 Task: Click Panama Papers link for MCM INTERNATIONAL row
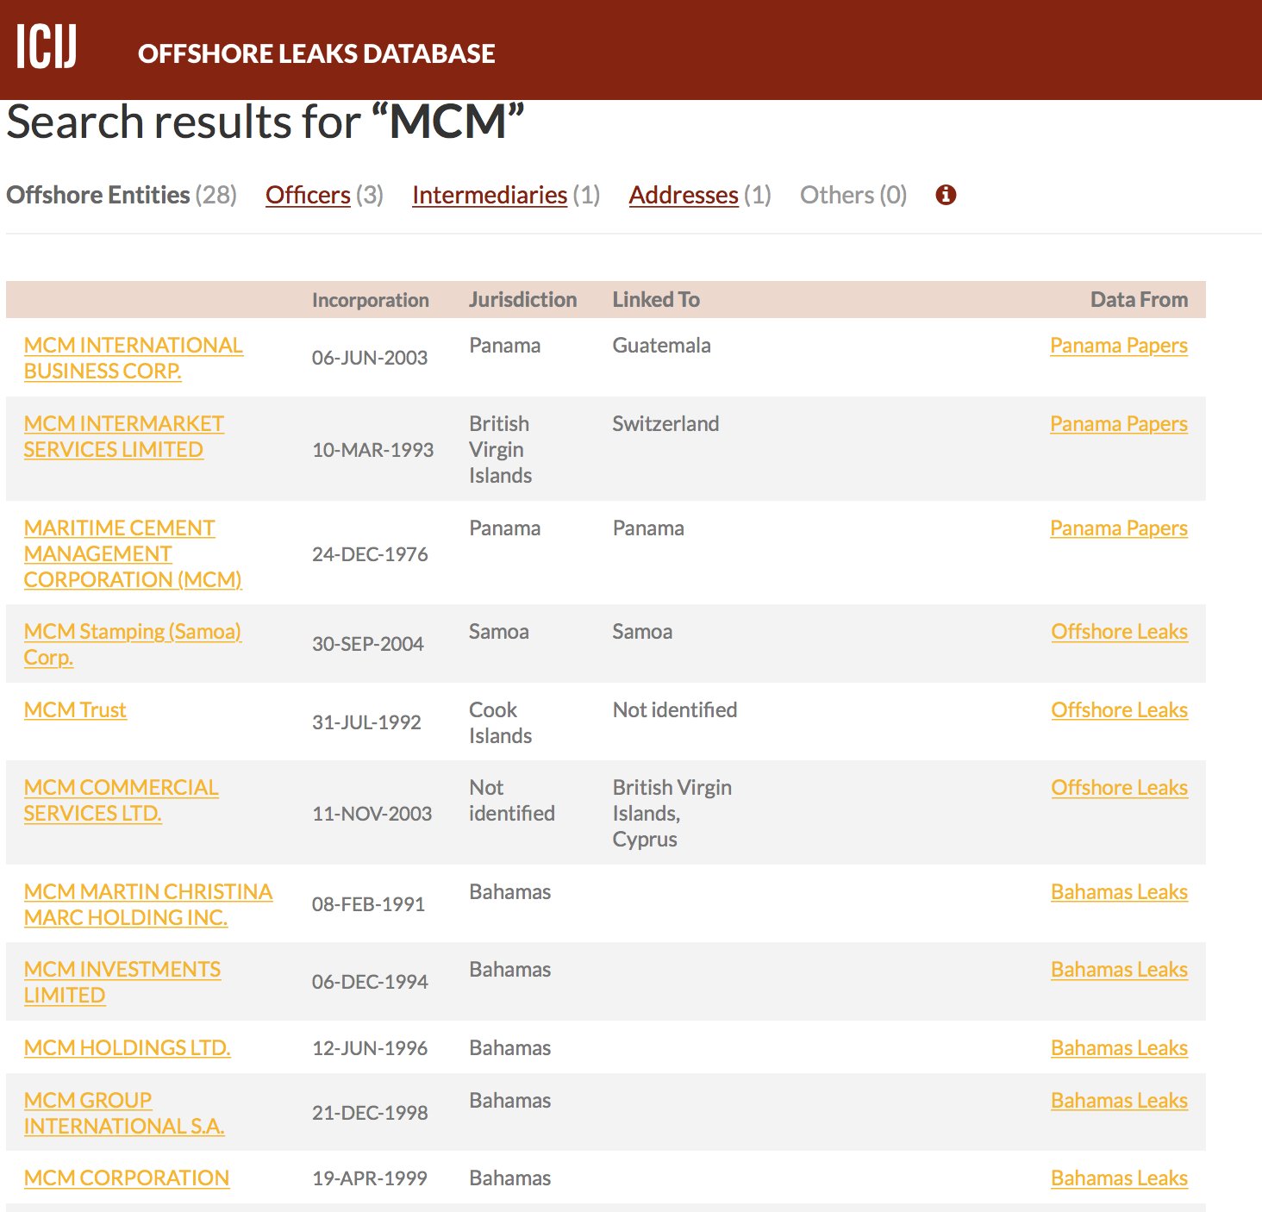[1119, 345]
